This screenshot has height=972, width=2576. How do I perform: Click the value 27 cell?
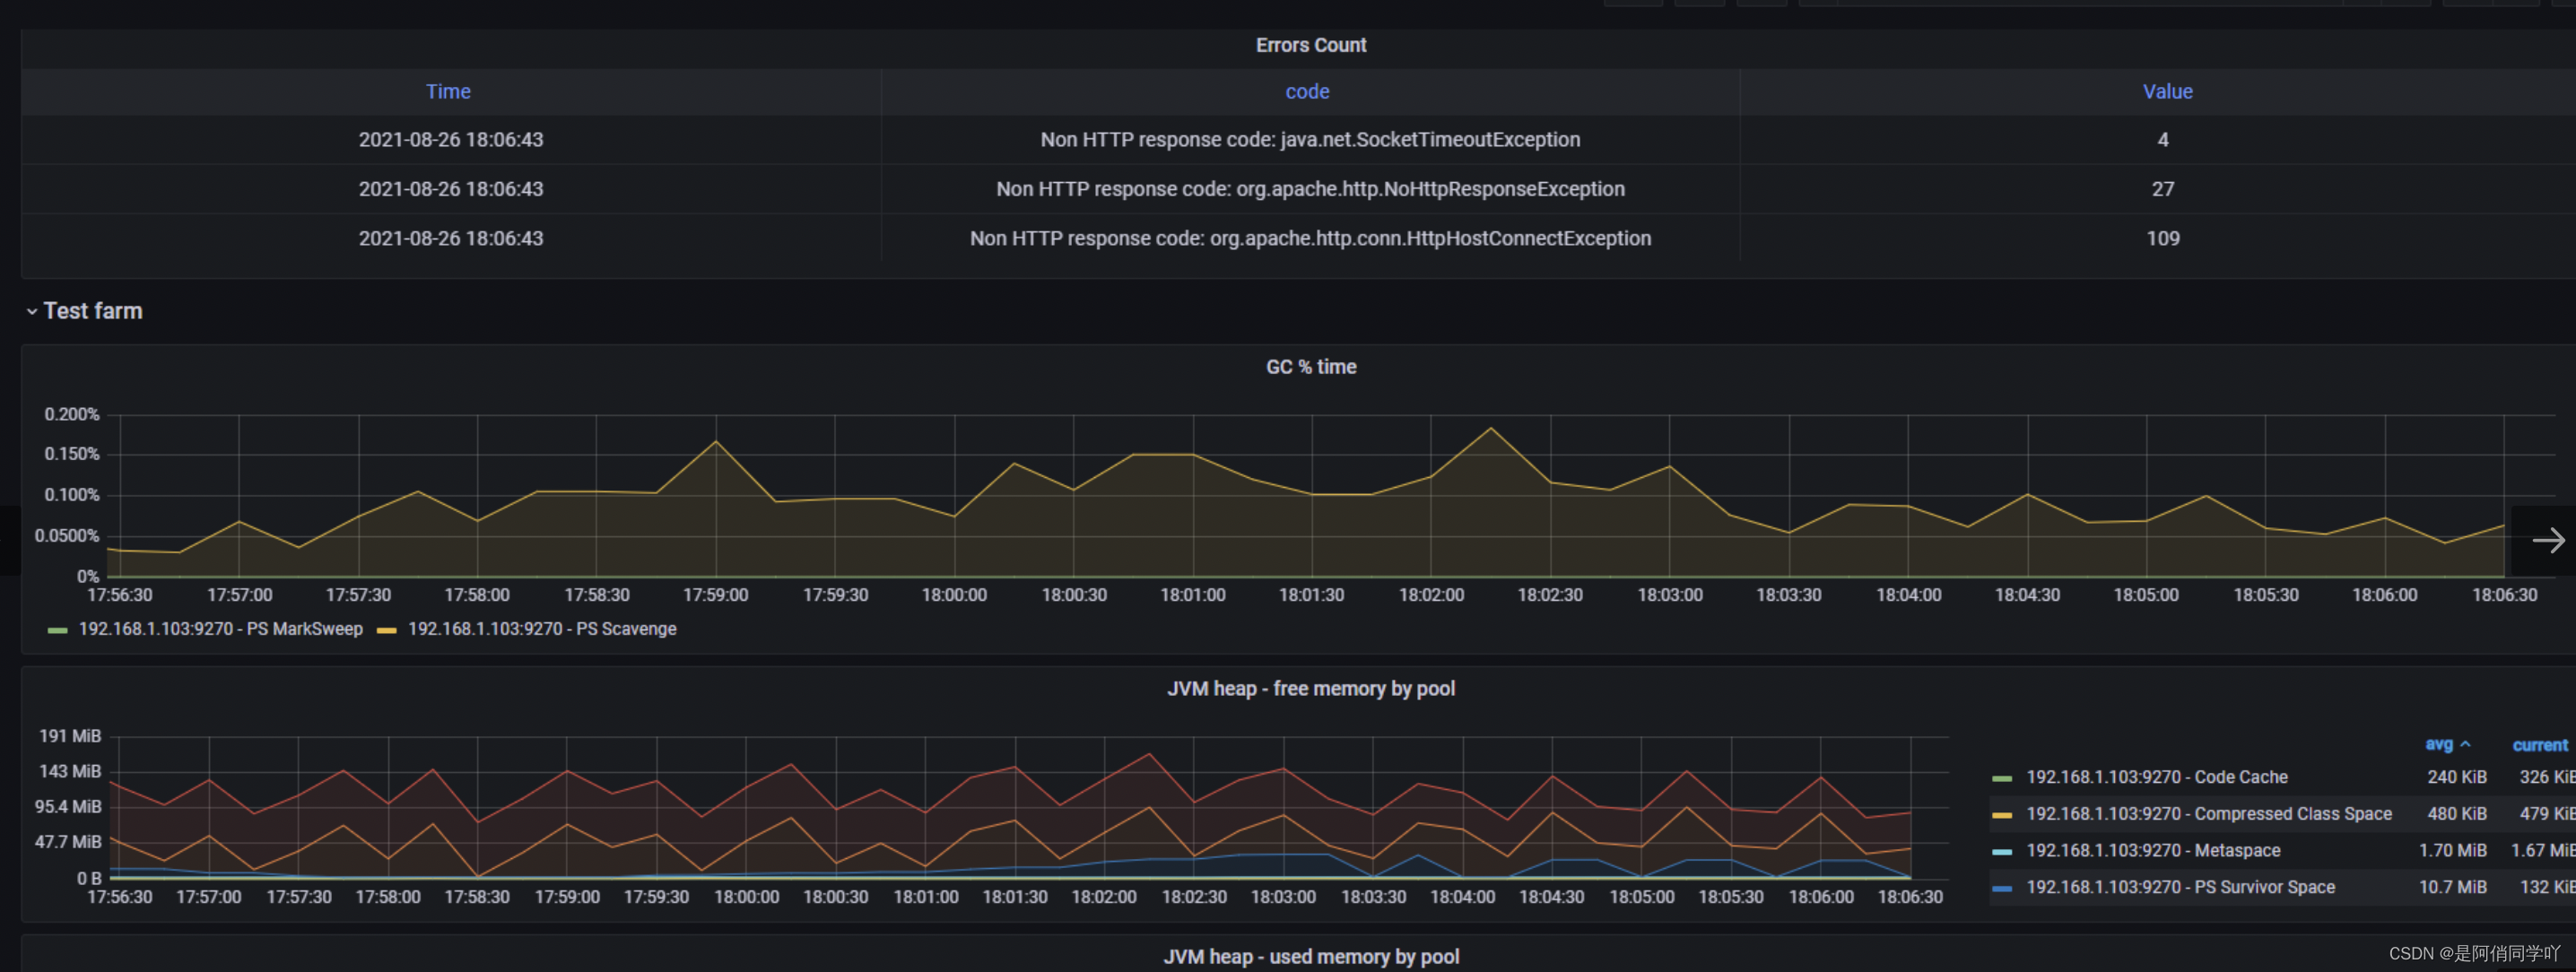pos(2163,189)
